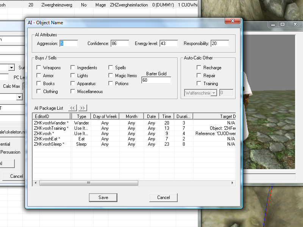
Task: Click the previous package arrow button
Action: [x=73, y=108]
